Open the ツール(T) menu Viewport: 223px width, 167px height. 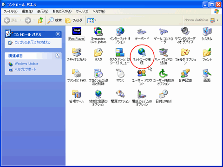(x=82, y=12)
